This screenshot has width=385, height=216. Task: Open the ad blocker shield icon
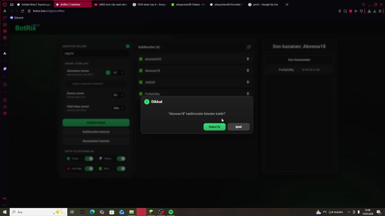click(x=350, y=11)
